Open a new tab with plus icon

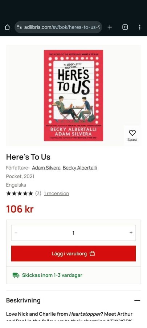coord(110,27)
